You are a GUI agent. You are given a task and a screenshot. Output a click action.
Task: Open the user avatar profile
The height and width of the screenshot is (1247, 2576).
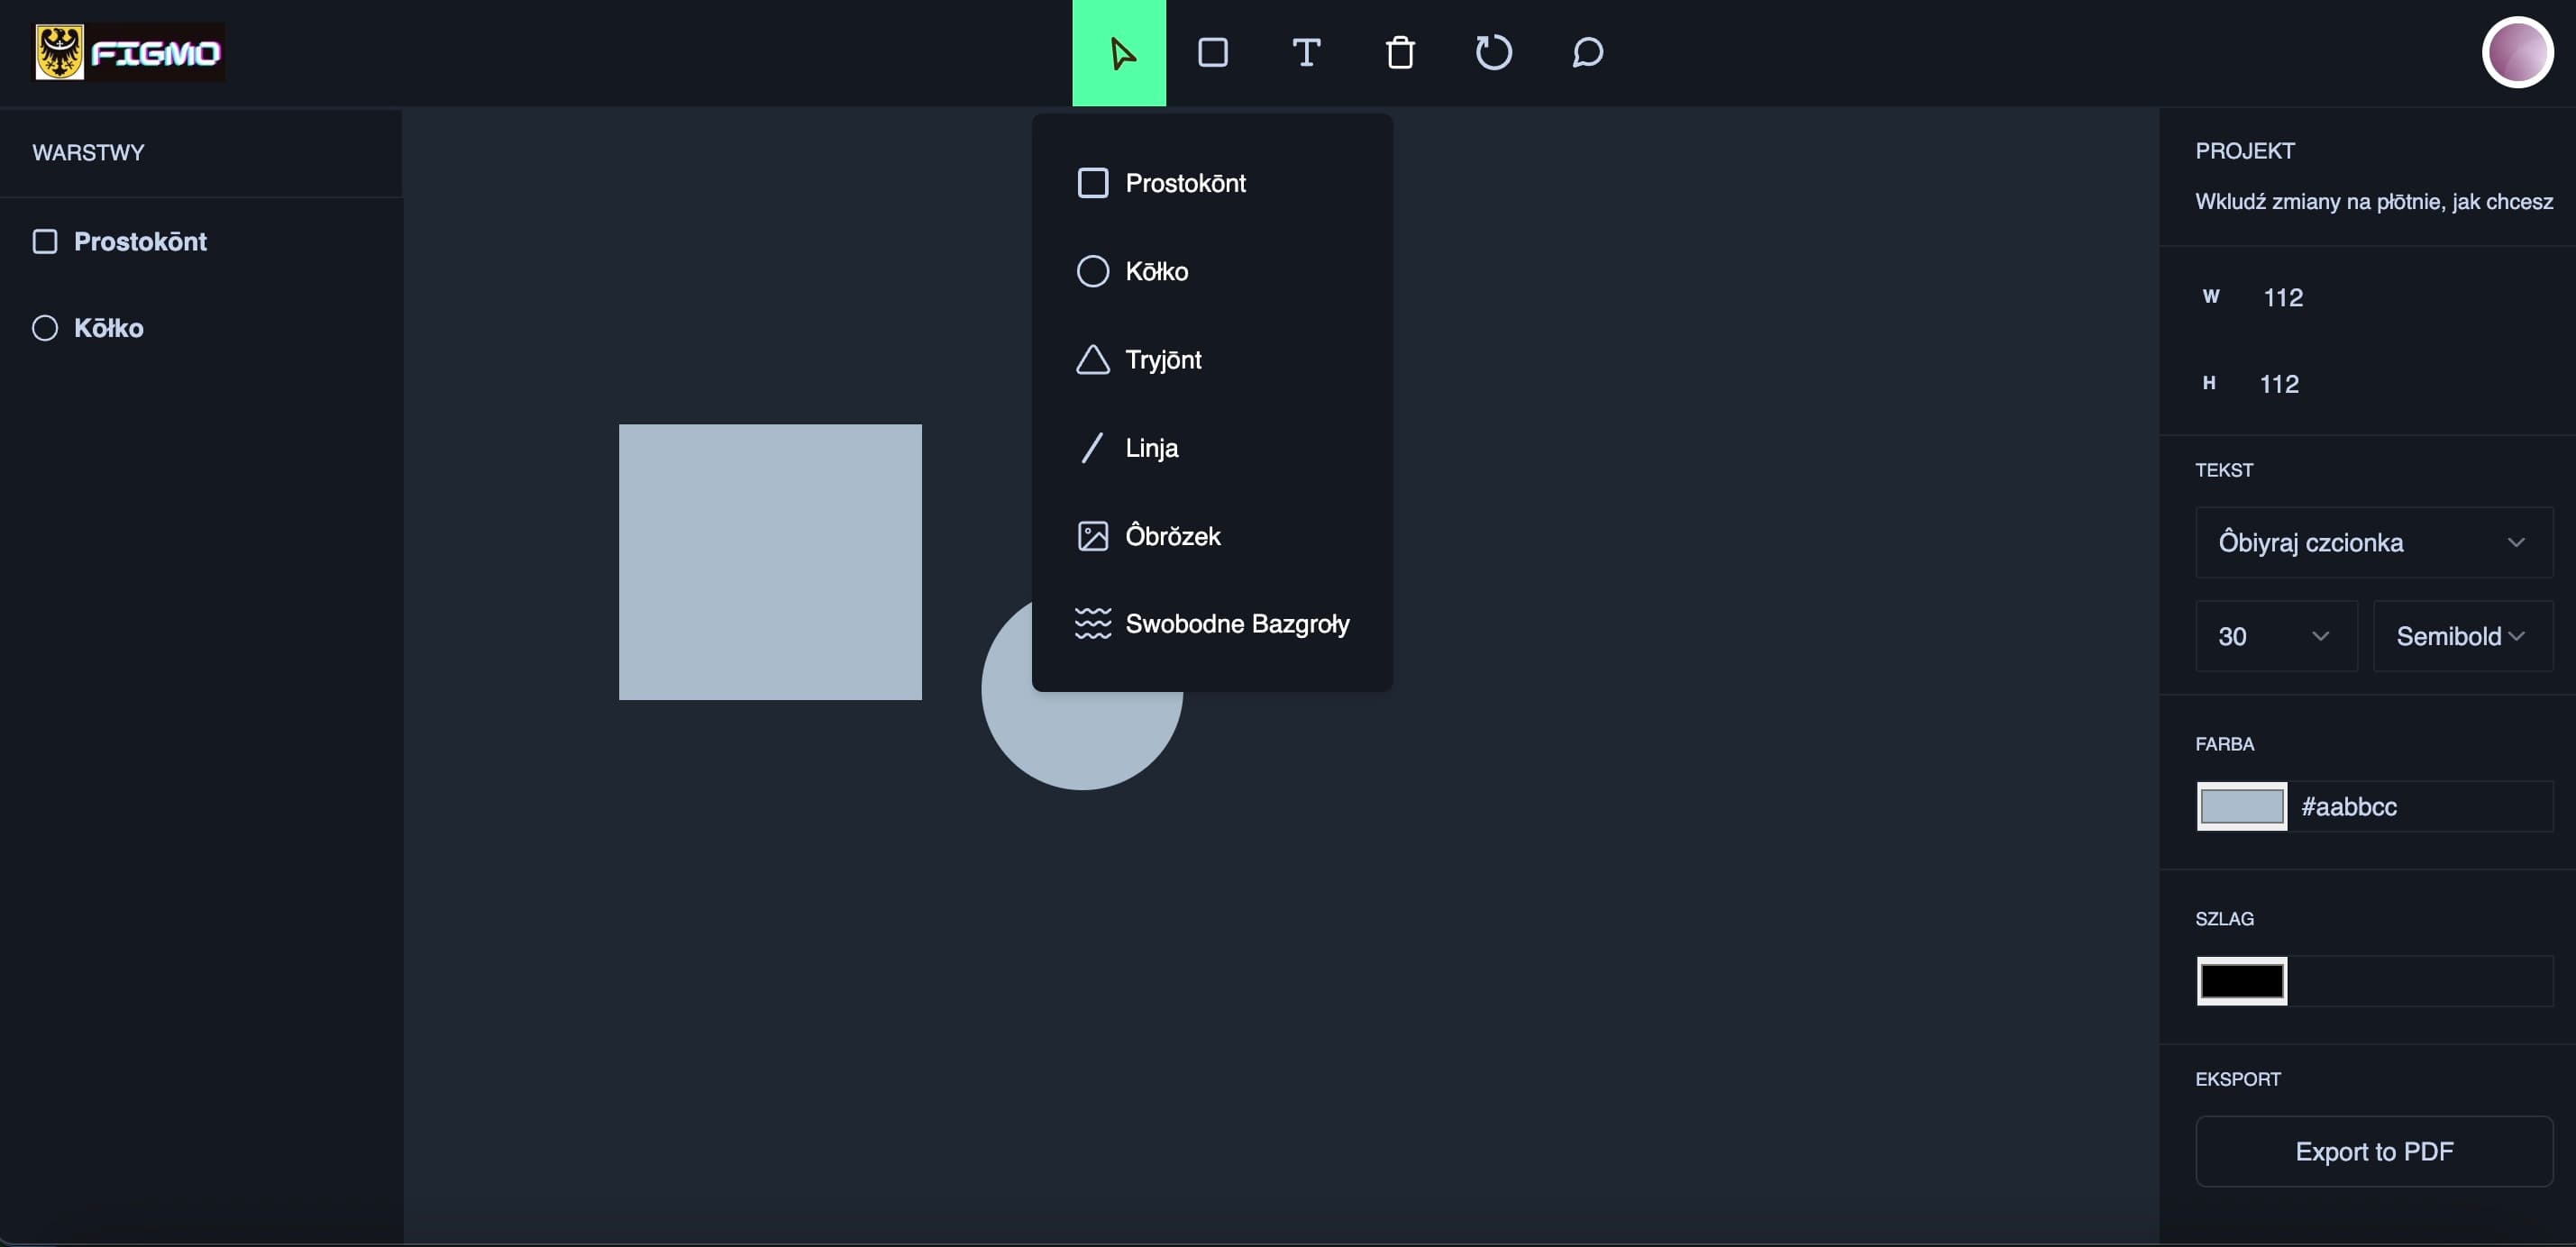click(2516, 52)
